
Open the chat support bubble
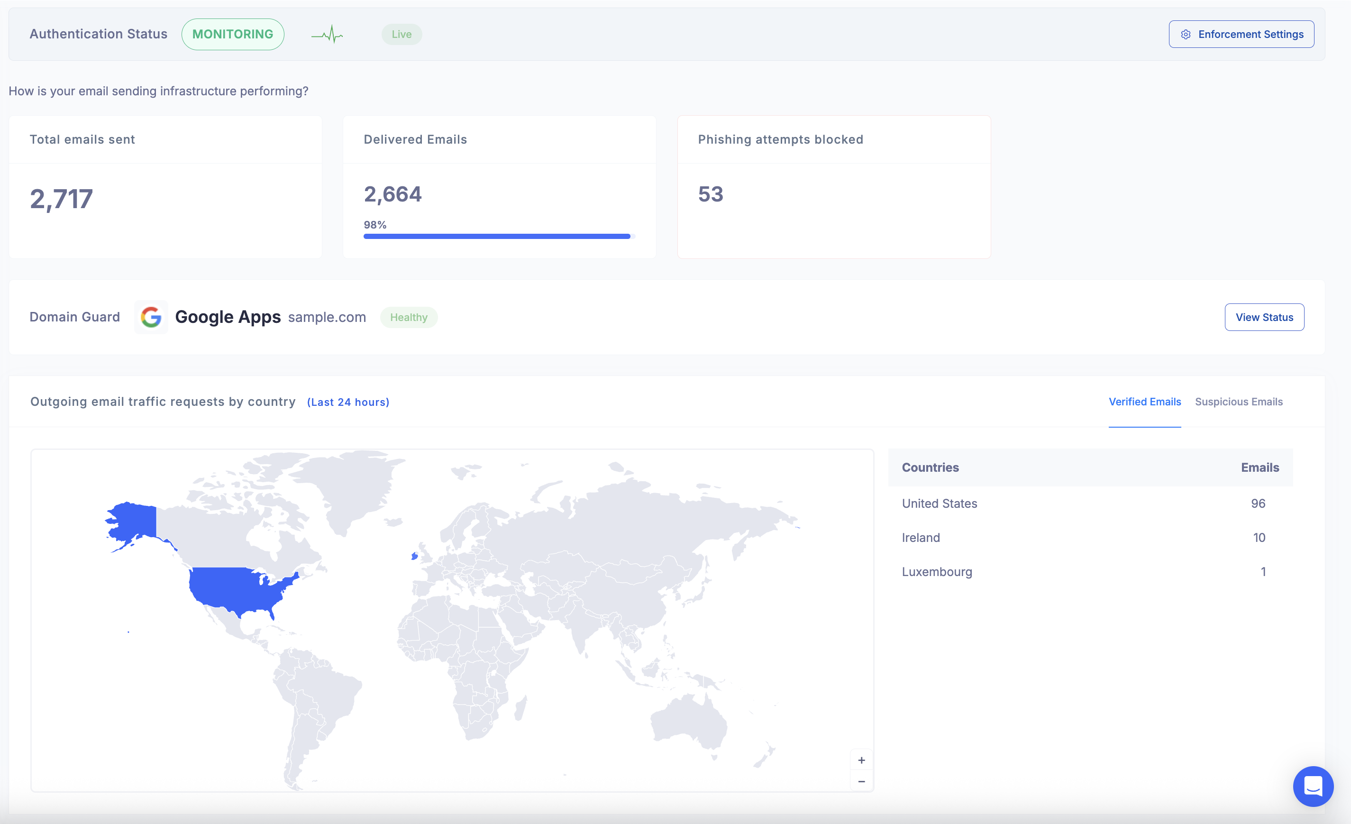pos(1313,786)
